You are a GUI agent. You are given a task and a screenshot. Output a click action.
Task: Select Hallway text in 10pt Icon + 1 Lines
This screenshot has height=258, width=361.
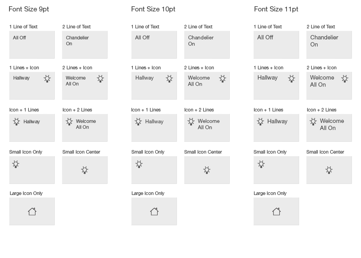154,122
